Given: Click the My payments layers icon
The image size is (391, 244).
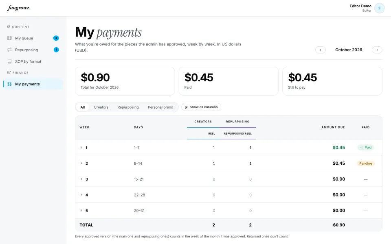Looking at the screenshot, I should 9,84.
